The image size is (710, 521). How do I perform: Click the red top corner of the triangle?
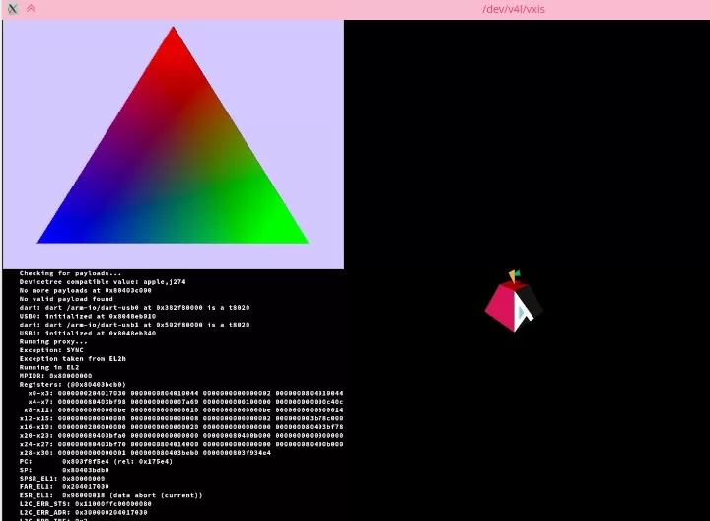point(174,32)
